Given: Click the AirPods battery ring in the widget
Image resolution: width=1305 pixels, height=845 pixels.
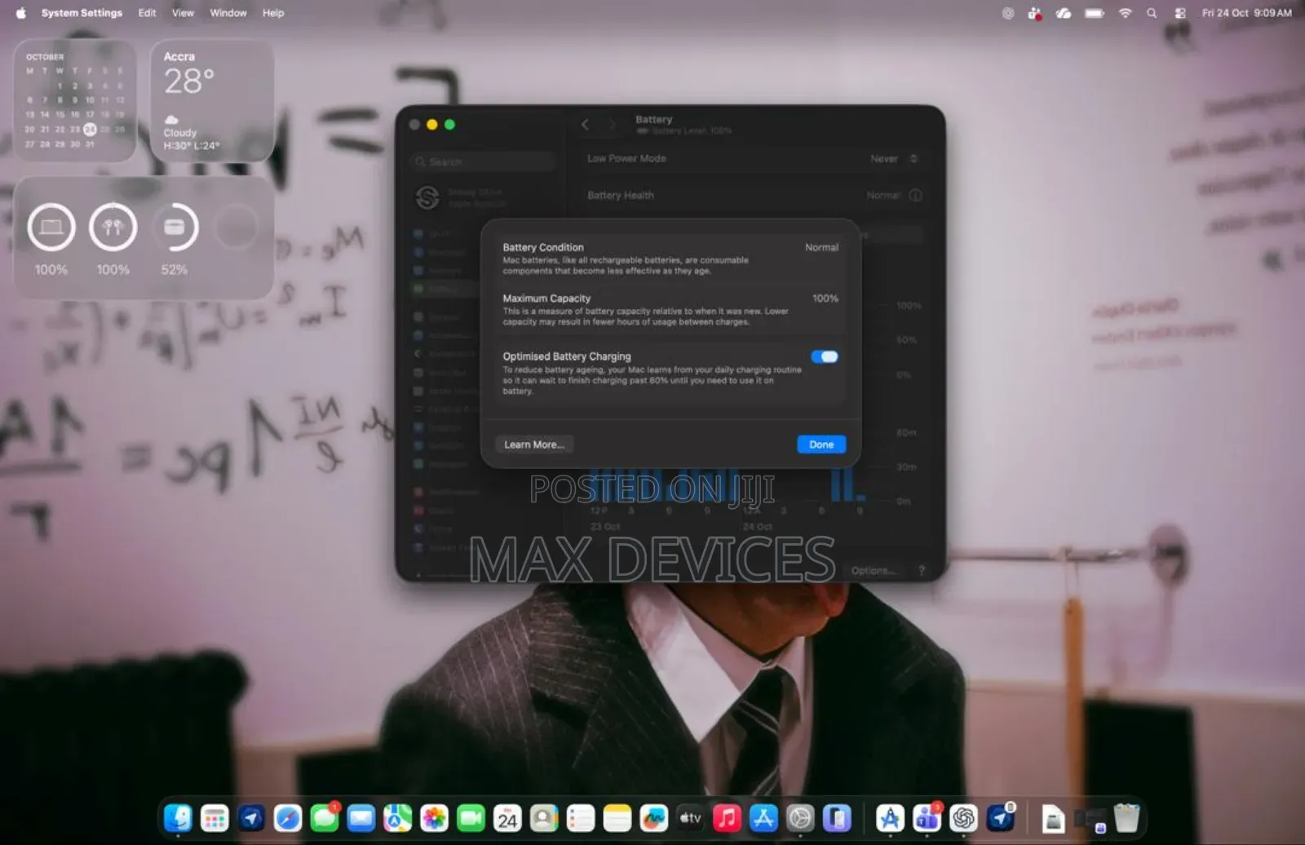Looking at the screenshot, I should tap(113, 228).
